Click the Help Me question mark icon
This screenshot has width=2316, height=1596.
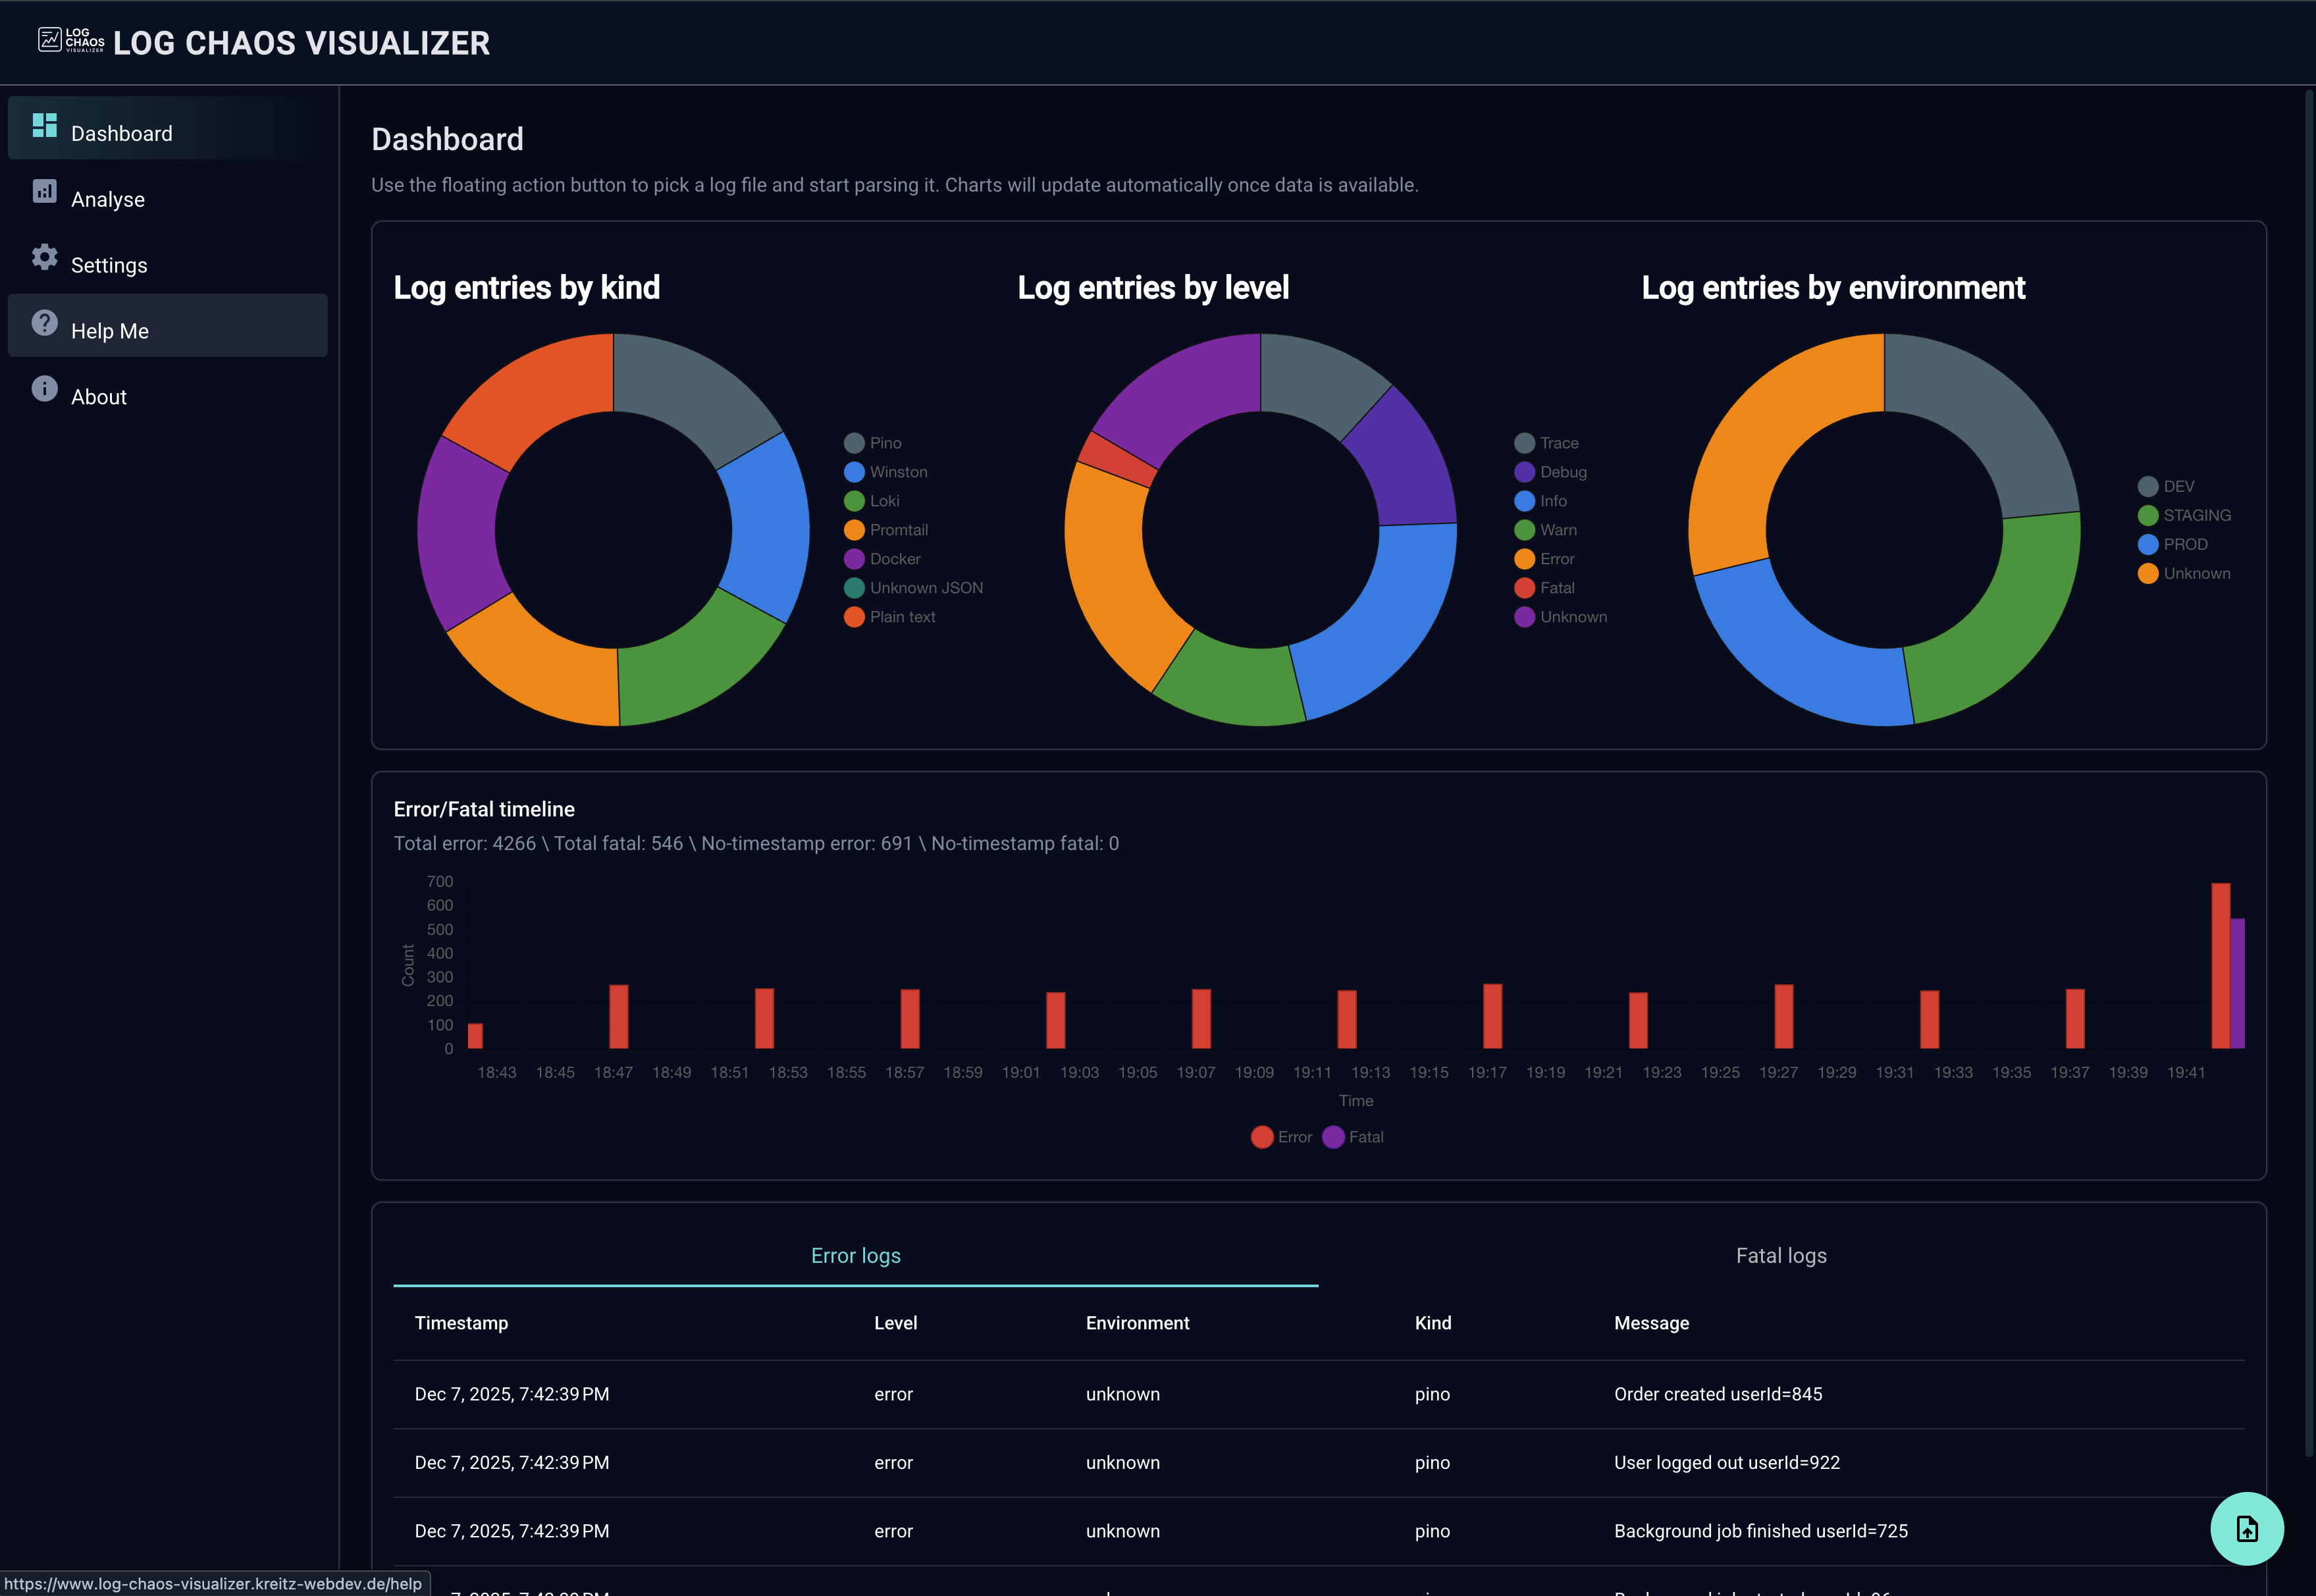tap(44, 323)
